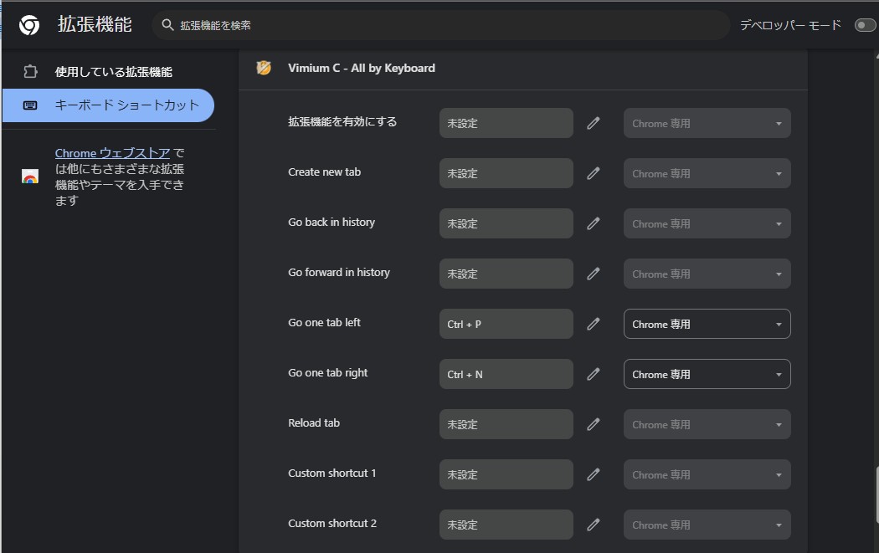Toggle デベロッパー モード switch
The image size is (879, 553).
click(x=865, y=25)
